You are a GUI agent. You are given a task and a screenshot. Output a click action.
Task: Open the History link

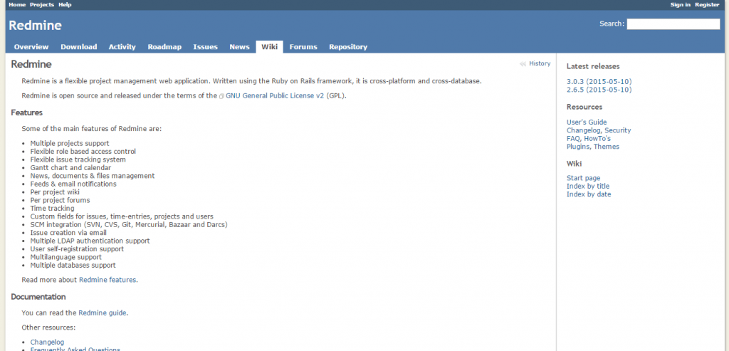(540, 63)
